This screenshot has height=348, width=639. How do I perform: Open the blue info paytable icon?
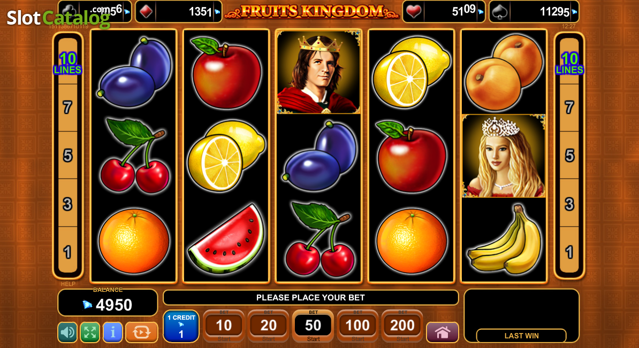[112, 332]
